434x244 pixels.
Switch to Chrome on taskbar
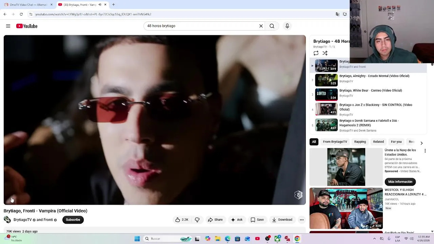pyautogui.click(x=297, y=239)
